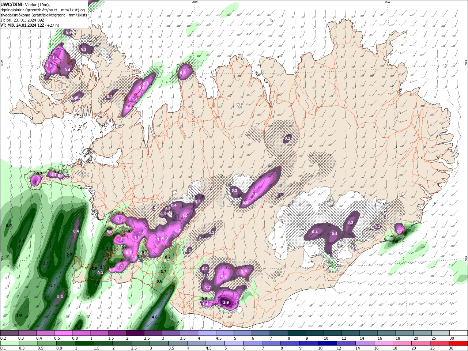
Task: Pick the deep blue bottom legend swatch at 10
Action: [x=328, y=343]
